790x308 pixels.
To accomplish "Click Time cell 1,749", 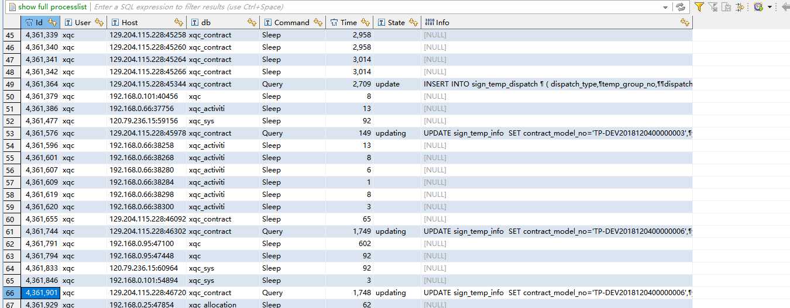I will 349,231.
